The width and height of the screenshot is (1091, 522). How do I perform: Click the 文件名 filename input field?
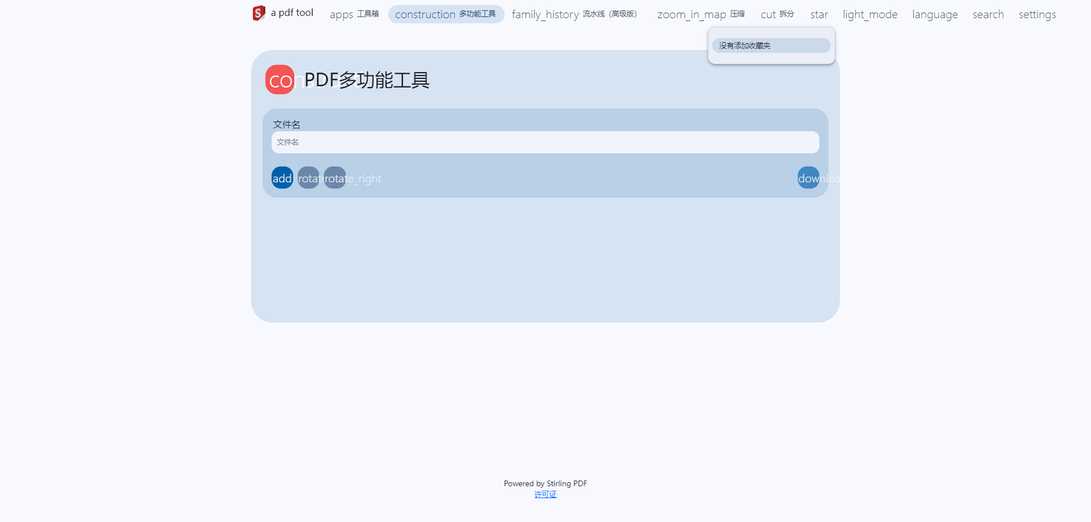[x=545, y=142]
